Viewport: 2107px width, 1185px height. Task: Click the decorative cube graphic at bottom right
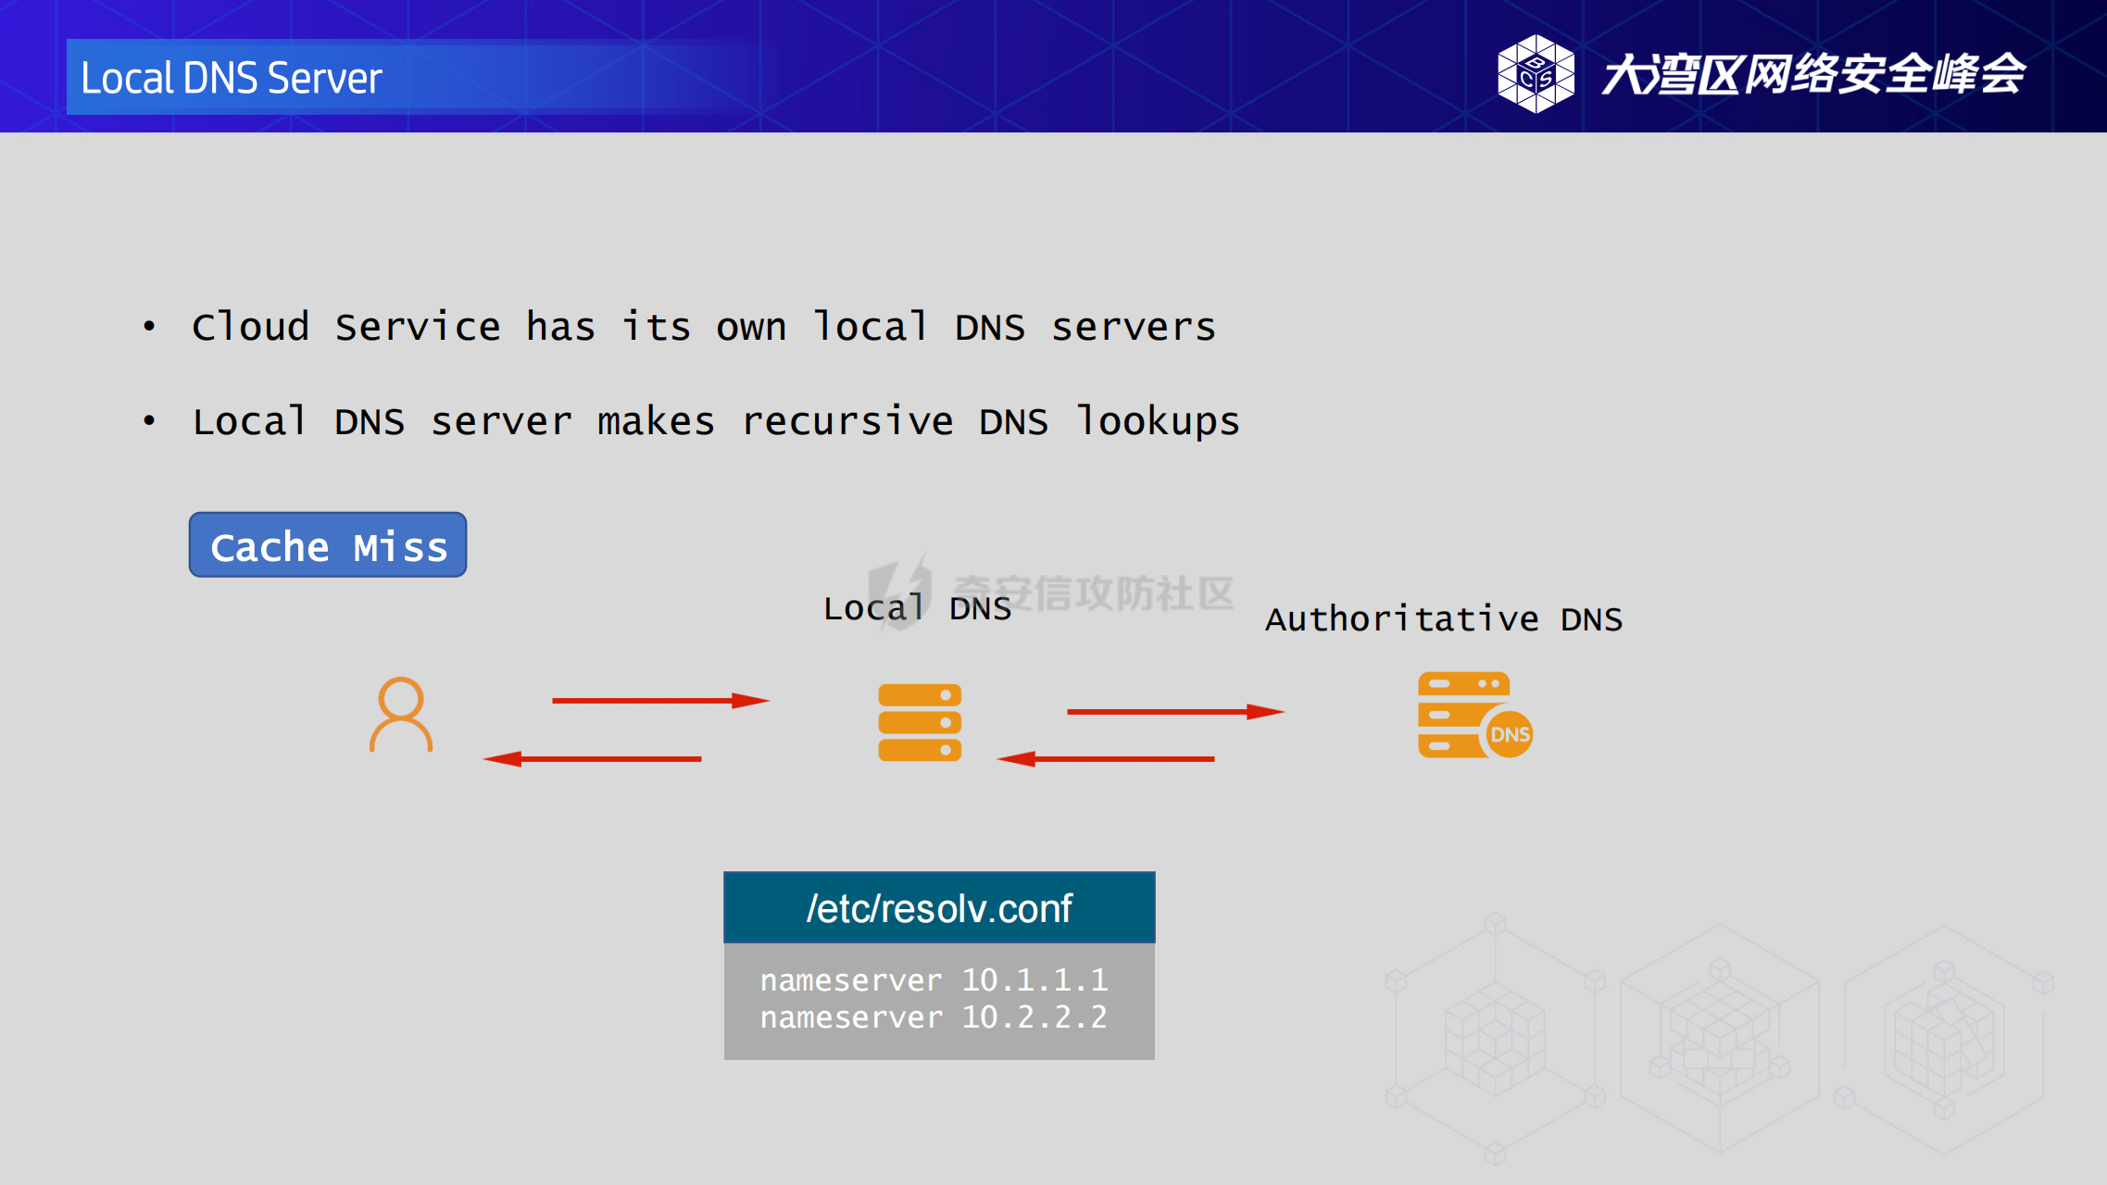(1718, 1037)
